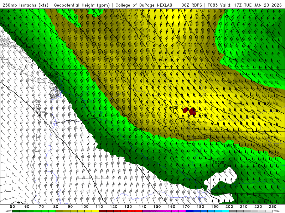The height and width of the screenshot is (213, 285).
Task: Click the 70 value on the legend scale
Action: pyautogui.click(x=41, y=207)
